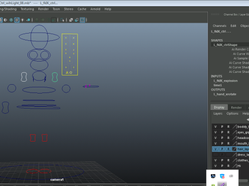Toggle playback P of hair layer
The height and width of the screenshot is (186, 249).
click(x=222, y=149)
